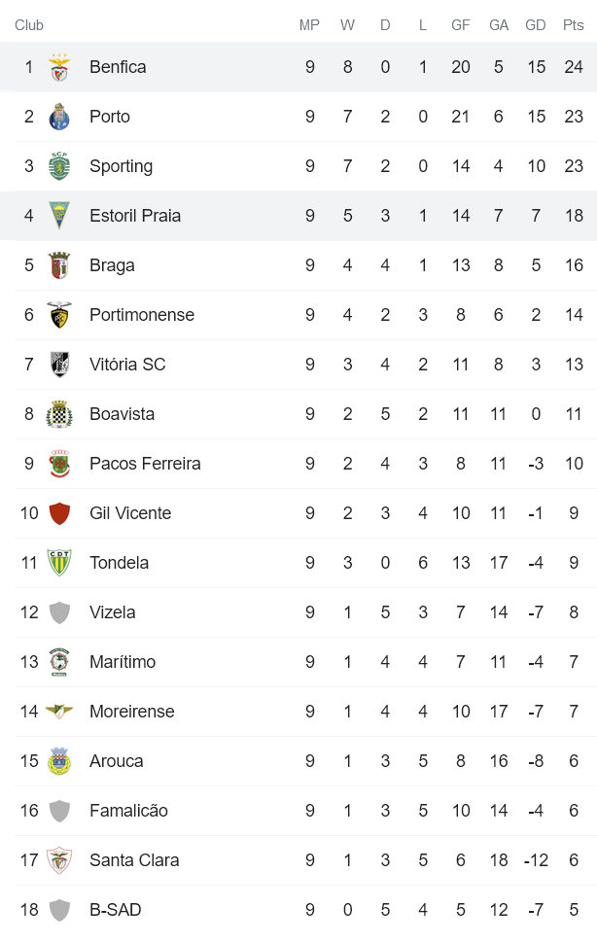Click the Club column header

point(29,25)
